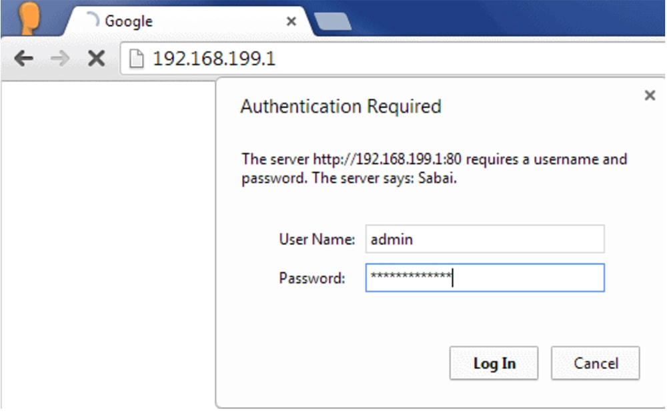
Task: Submit credentials with the Log In button
Action: click(x=494, y=363)
